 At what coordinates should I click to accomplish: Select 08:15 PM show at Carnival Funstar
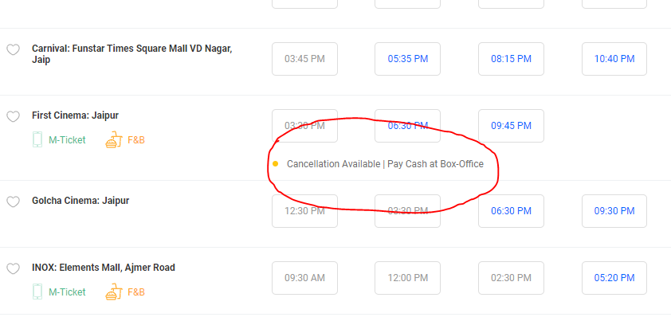tap(511, 59)
